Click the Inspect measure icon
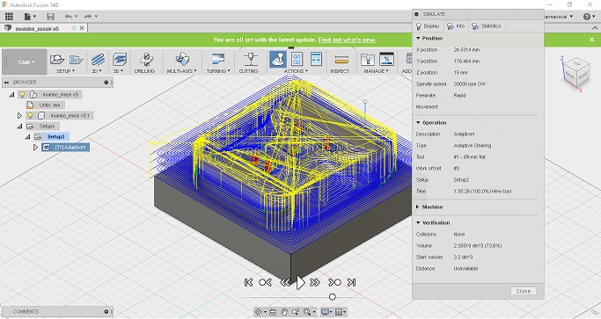The width and height of the screenshot is (601, 319). tap(341, 60)
